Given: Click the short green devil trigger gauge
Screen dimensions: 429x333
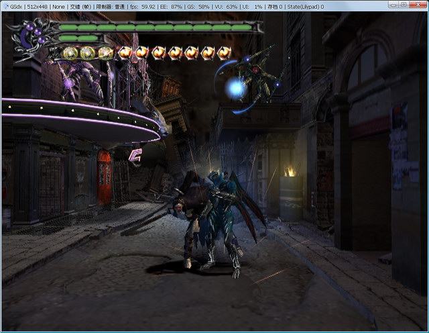Looking at the screenshot, I should pos(78,38).
